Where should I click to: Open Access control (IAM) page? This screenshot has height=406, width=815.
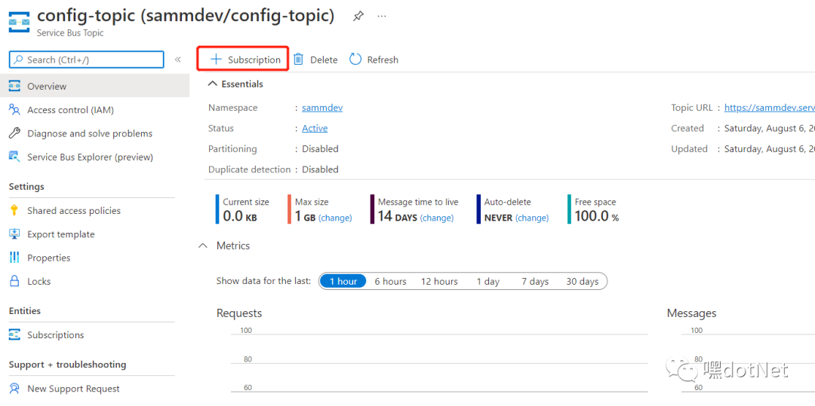coord(70,110)
